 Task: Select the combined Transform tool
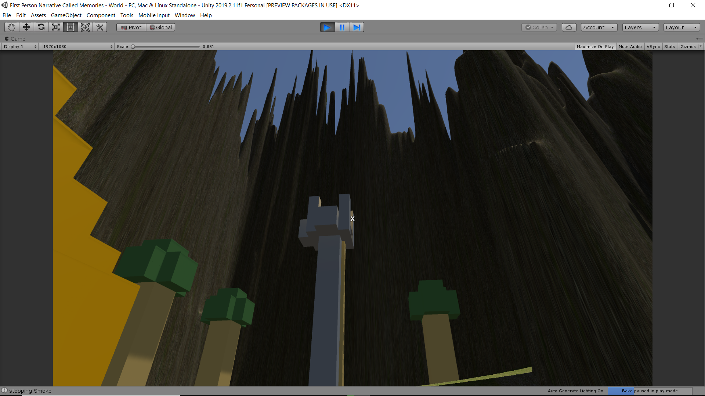(x=85, y=27)
